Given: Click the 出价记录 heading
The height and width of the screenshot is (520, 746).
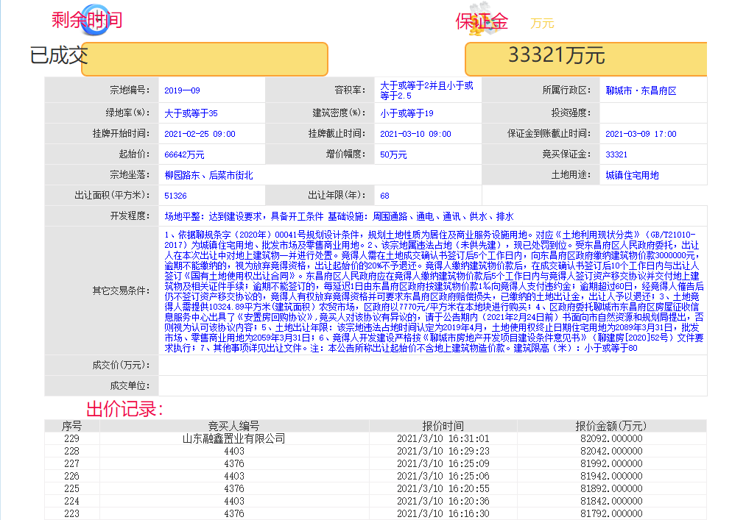Looking at the screenshot, I should 124,409.
